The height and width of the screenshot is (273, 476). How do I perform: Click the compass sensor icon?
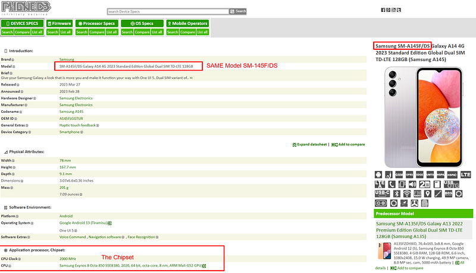404,203
